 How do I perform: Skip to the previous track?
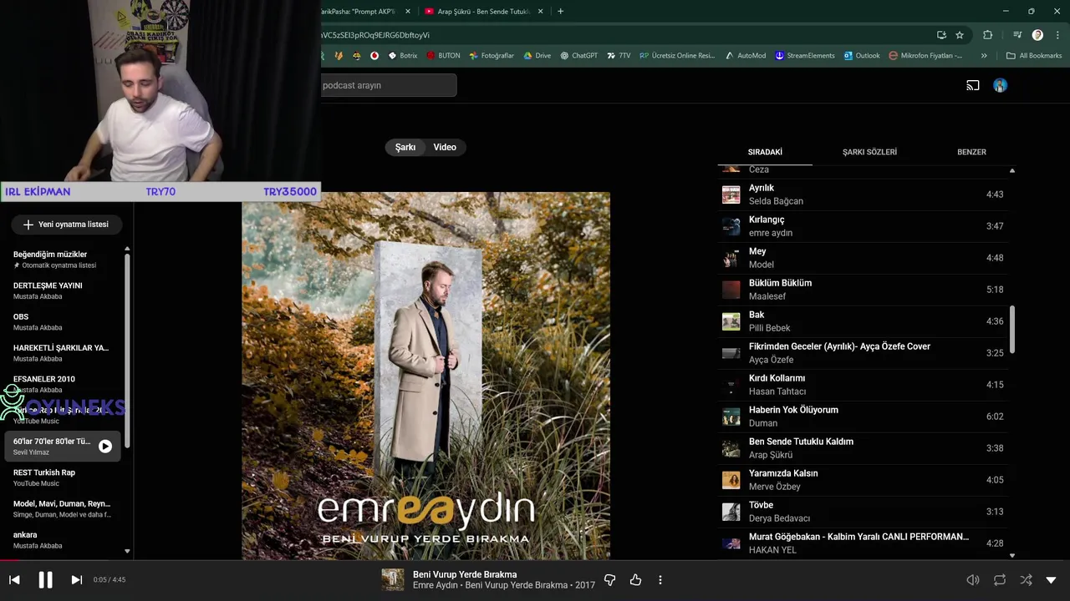pos(14,579)
